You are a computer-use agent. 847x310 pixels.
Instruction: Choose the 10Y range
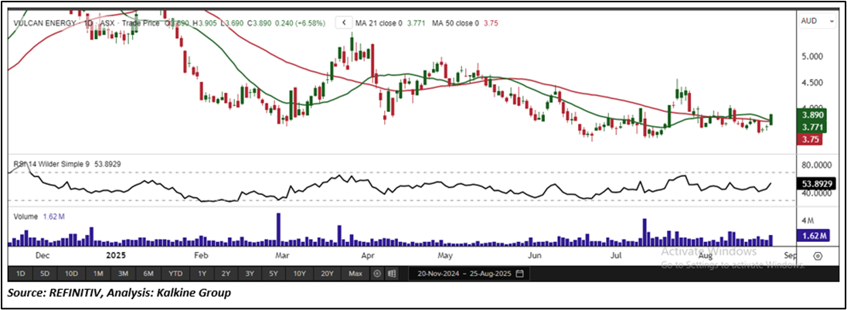[300, 273]
